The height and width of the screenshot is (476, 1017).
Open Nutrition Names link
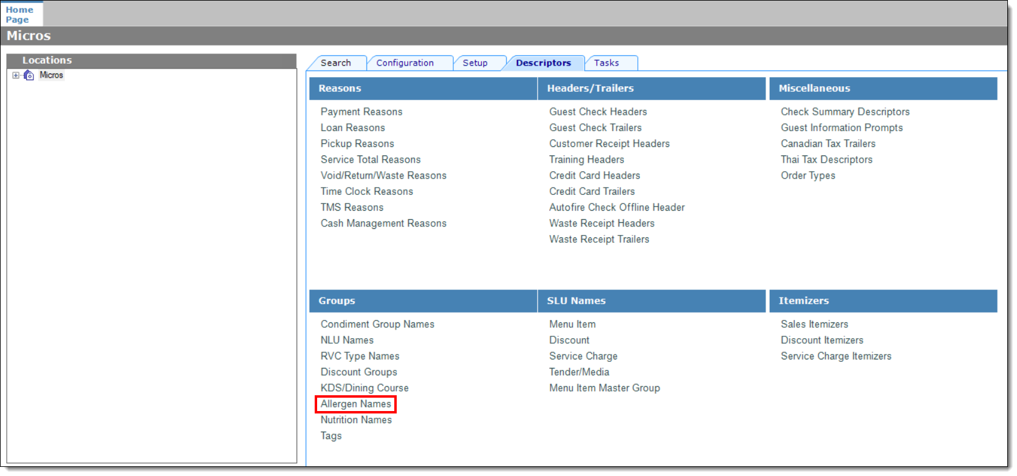pyautogui.click(x=356, y=420)
